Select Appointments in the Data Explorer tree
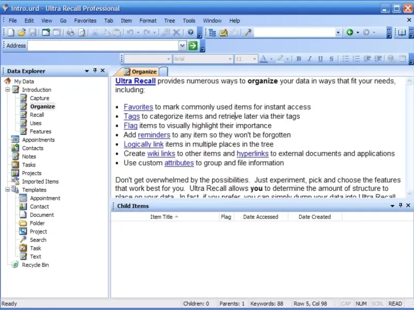 coord(38,139)
